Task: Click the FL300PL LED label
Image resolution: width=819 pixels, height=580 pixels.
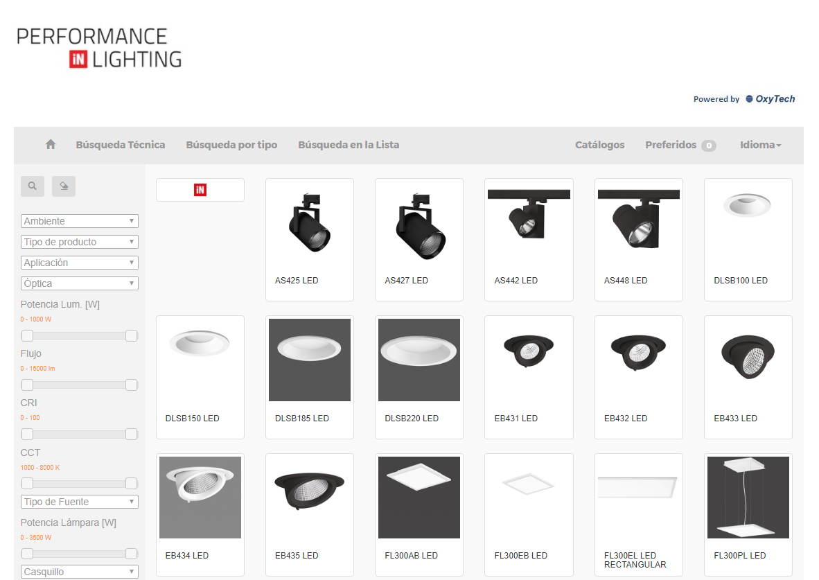Action: [x=739, y=556]
